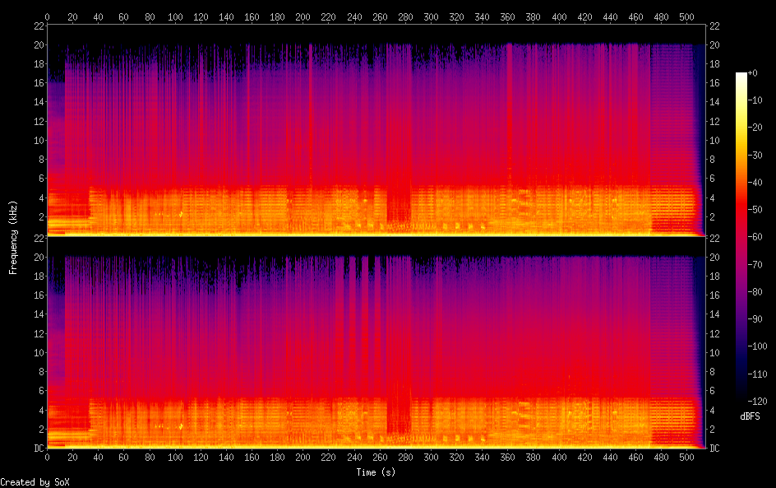
Task: Click "200" on the bottom time axis
Action: (x=303, y=458)
